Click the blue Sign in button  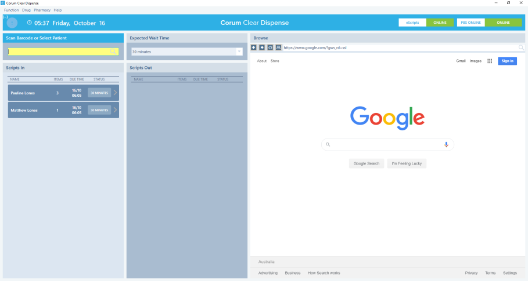pyautogui.click(x=507, y=61)
